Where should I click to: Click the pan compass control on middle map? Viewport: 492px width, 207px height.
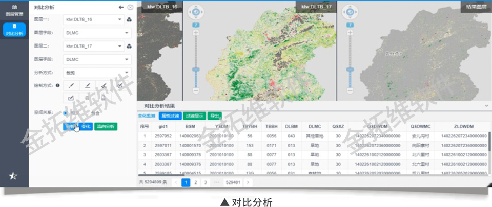[195, 12]
